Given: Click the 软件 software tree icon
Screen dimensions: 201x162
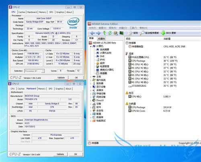Looking at the screenshot, I should (94, 107).
